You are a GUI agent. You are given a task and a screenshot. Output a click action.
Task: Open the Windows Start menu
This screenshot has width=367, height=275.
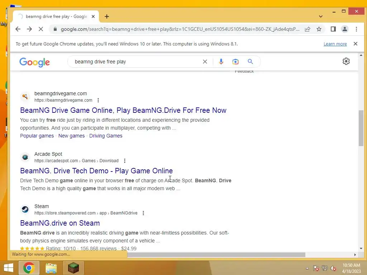pyautogui.click(x=9, y=268)
